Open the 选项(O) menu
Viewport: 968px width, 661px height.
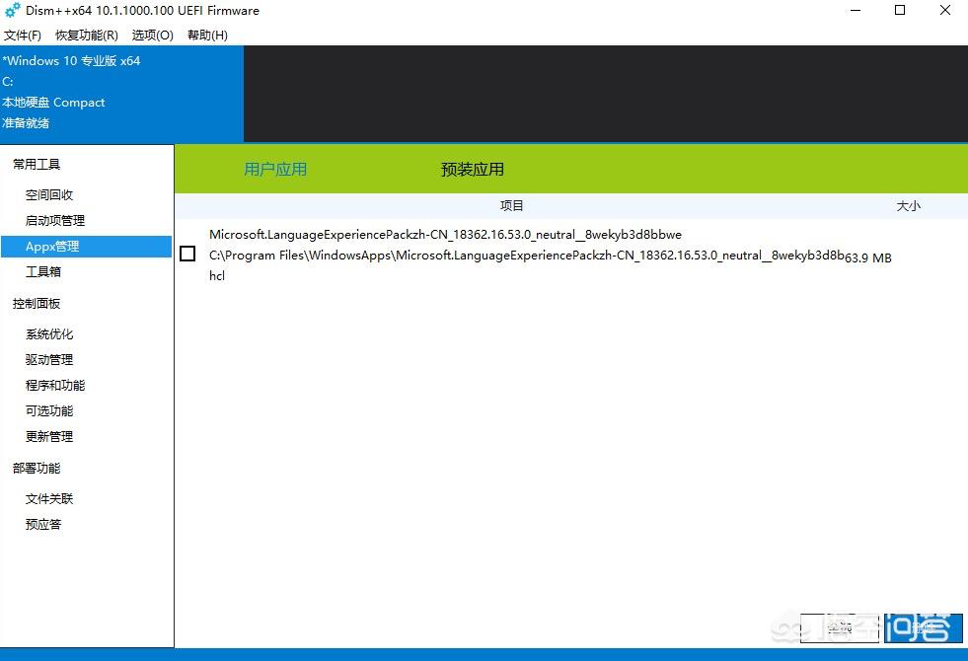153,36
